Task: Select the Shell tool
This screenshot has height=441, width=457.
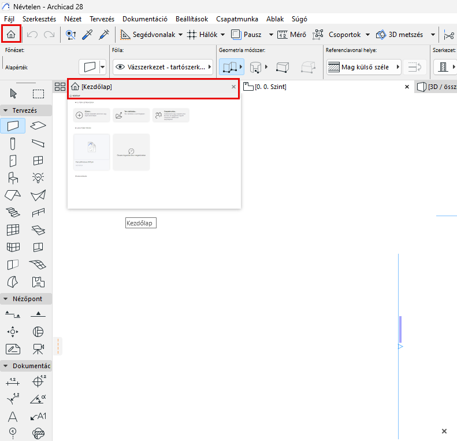Action: tap(38, 195)
